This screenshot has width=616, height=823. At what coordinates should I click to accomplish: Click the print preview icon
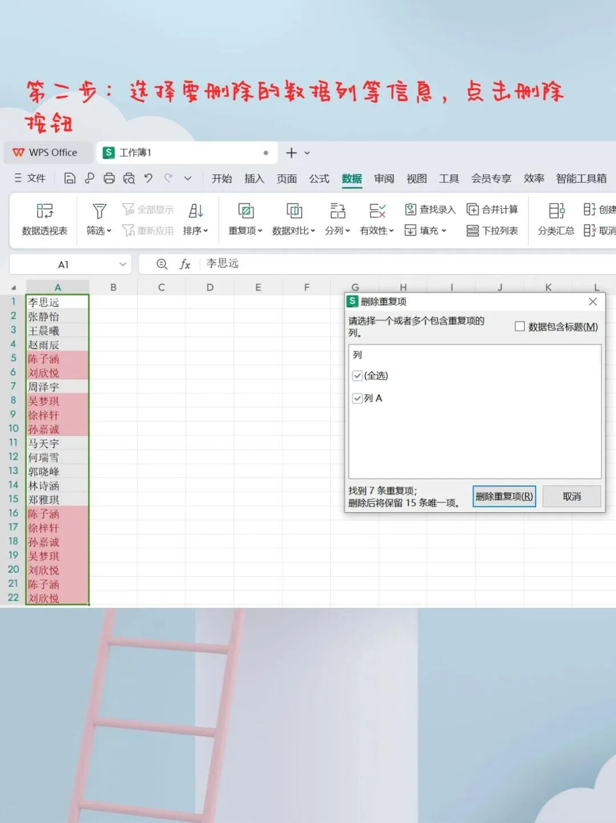129,179
